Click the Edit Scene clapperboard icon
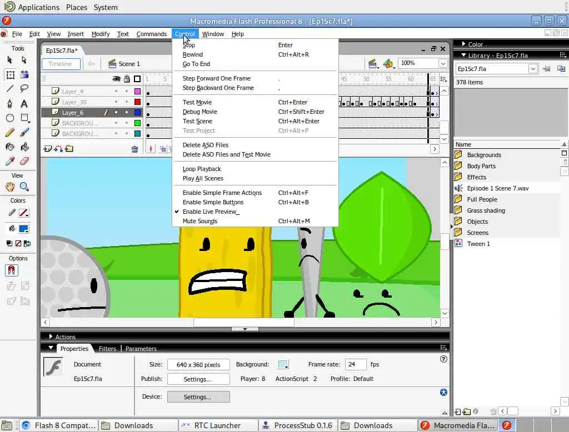This screenshot has height=432, width=569. [x=373, y=64]
